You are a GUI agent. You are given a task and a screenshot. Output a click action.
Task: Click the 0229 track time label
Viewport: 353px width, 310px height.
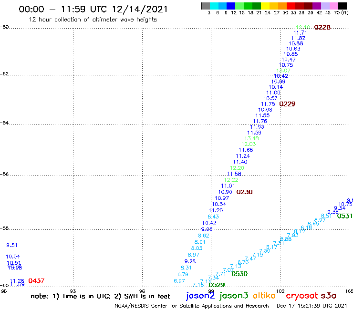tap(287, 104)
